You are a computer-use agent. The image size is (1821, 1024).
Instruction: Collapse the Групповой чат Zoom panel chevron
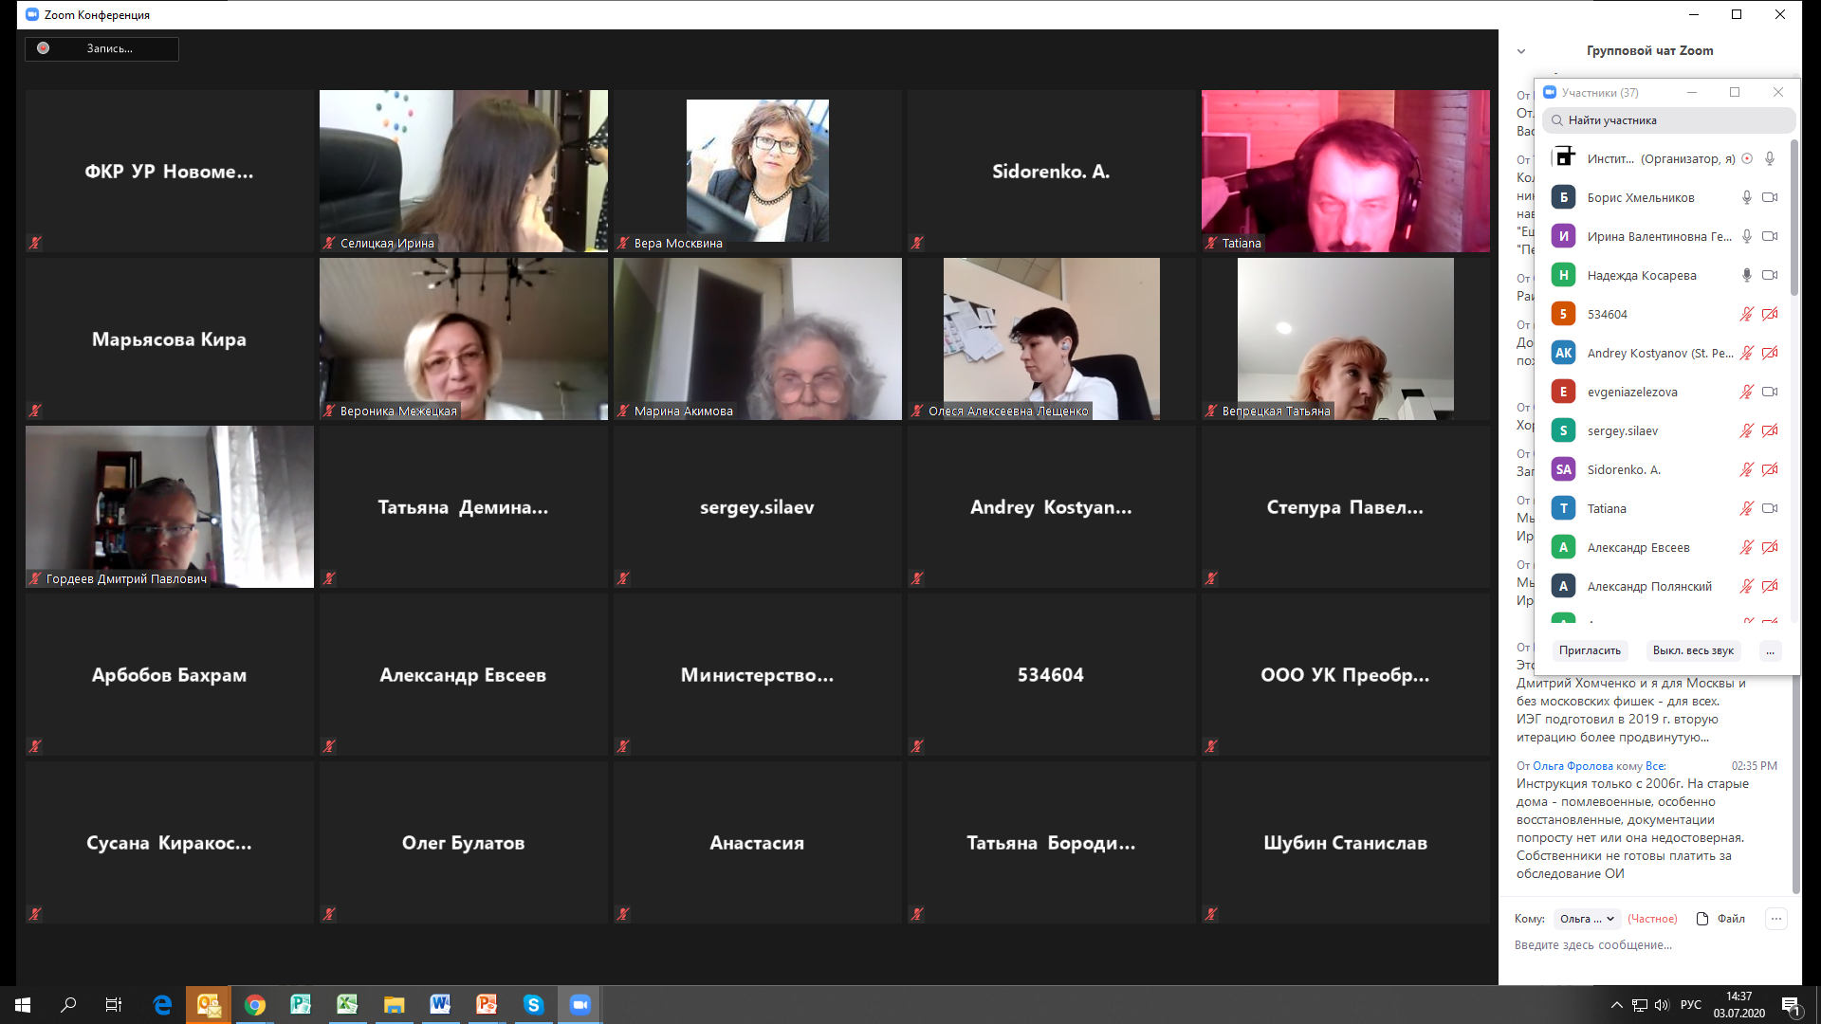coord(1521,51)
